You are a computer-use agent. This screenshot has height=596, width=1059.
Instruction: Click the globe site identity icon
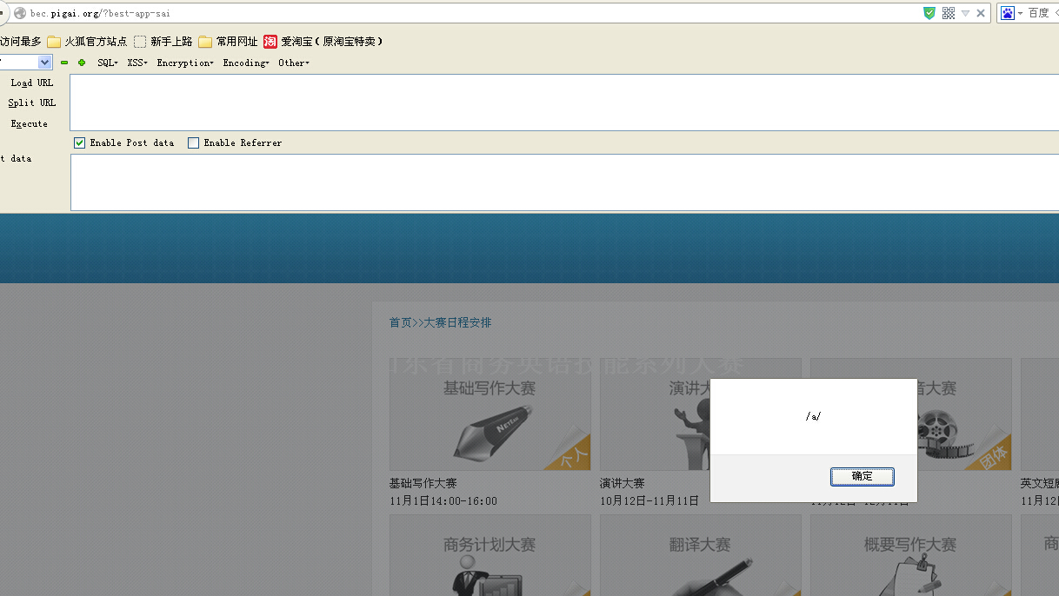pos(20,13)
